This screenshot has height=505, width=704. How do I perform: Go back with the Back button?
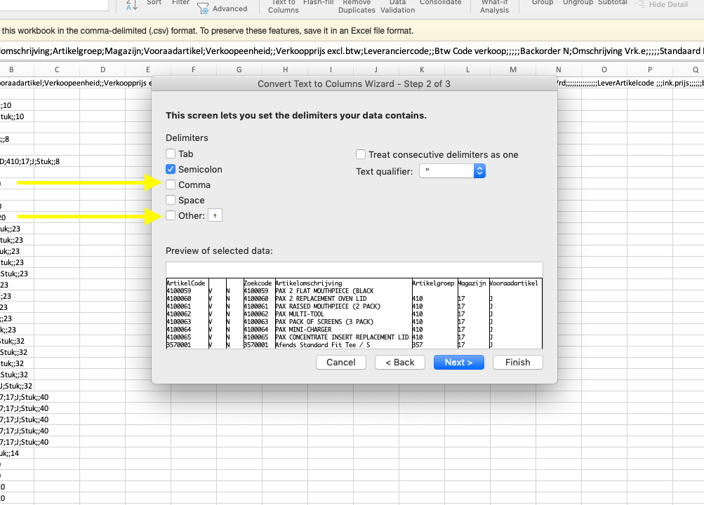(400, 363)
